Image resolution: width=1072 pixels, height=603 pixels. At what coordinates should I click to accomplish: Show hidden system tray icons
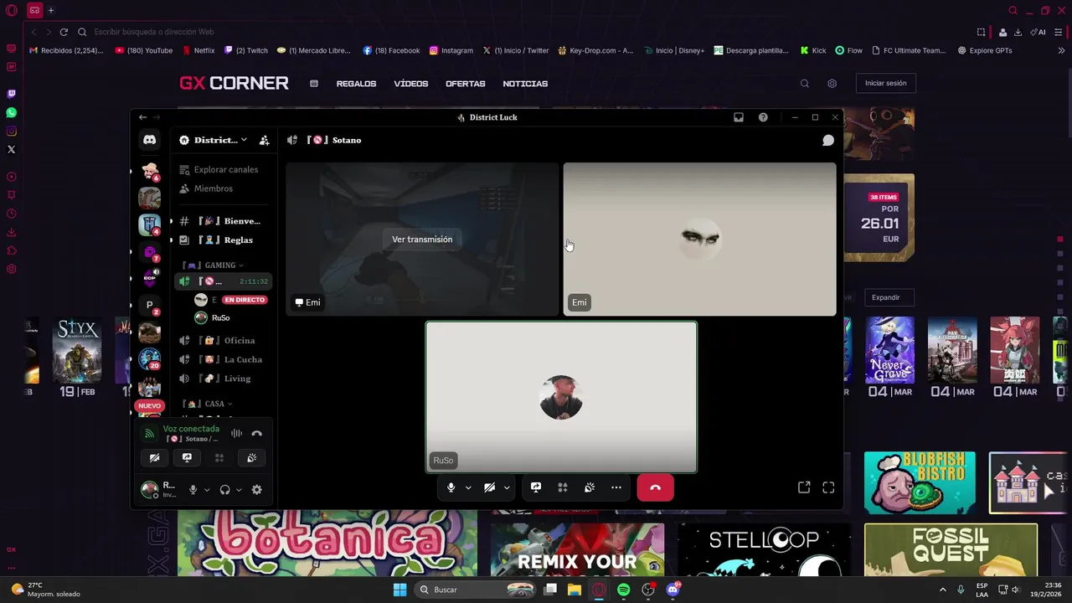pyautogui.click(x=942, y=590)
